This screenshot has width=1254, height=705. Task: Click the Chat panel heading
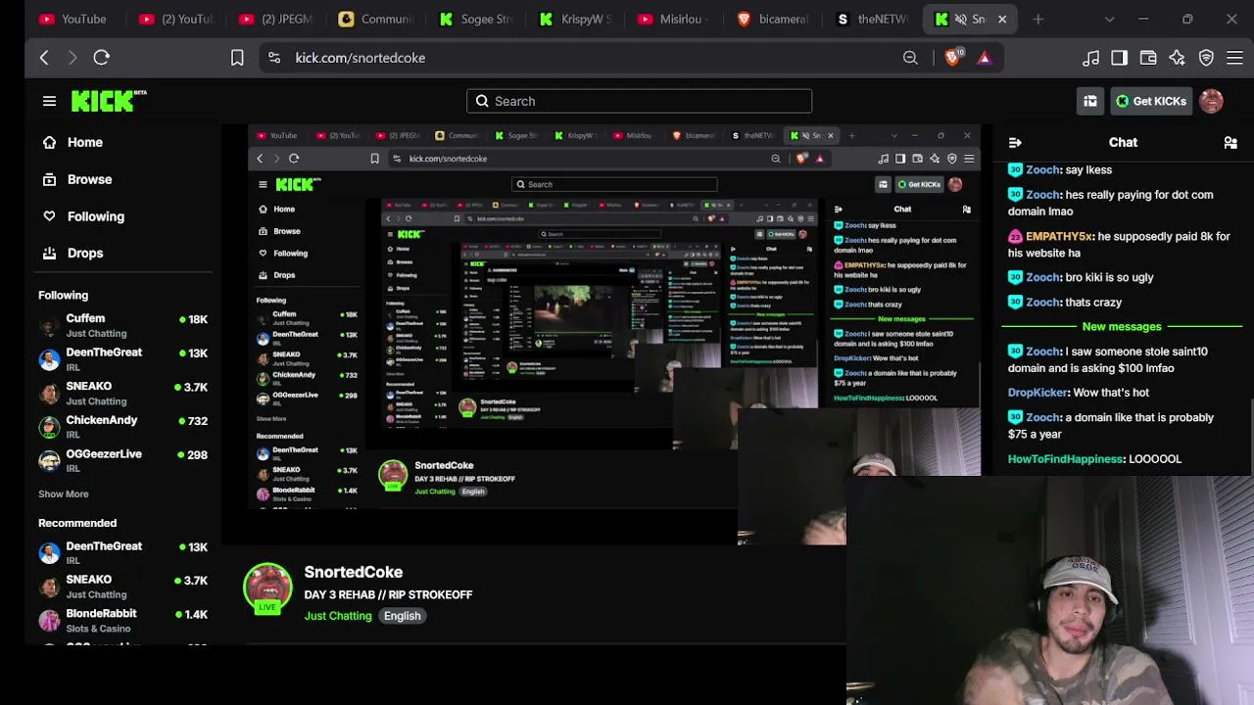pos(1123,143)
